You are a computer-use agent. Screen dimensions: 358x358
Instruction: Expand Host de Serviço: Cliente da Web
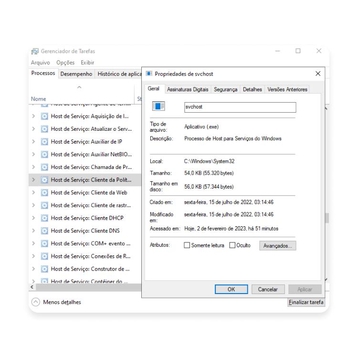33,193
